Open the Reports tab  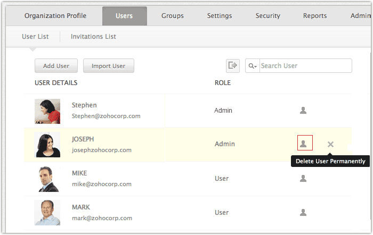(315, 16)
